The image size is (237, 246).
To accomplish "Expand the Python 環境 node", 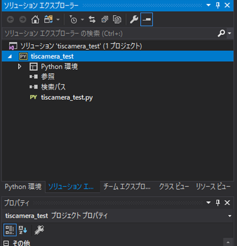I will pyautogui.click(x=19, y=67).
